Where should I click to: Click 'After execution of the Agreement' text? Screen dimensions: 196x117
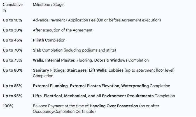pos(62,30)
